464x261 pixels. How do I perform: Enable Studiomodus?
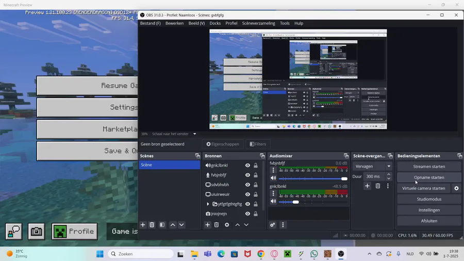[429, 199]
